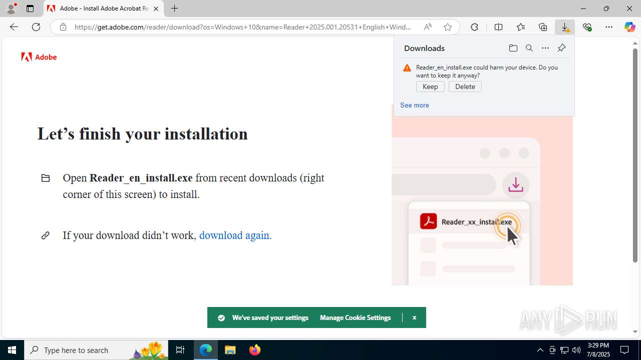The image size is (641, 360).
Task: Open the Extensions puzzle icon
Action: pos(474,27)
